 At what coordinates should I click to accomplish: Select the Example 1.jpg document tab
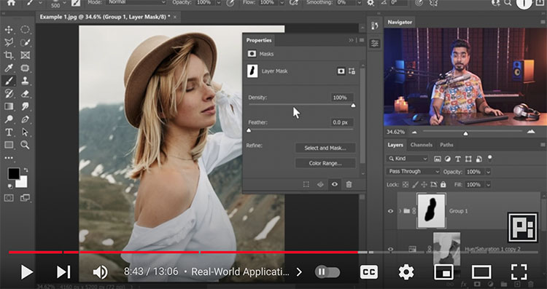(107, 17)
